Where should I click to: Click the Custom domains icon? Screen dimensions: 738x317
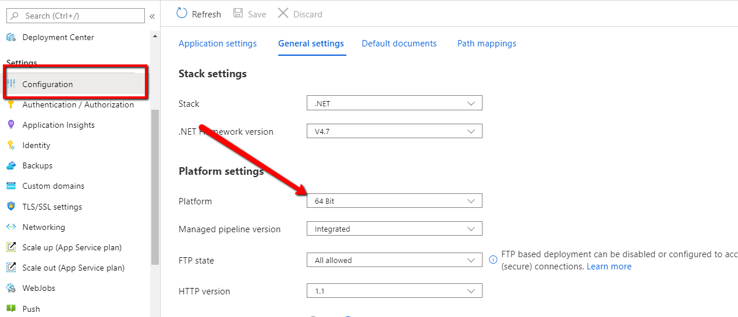point(10,186)
